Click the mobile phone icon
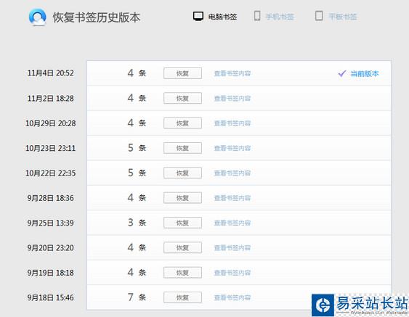This screenshot has height=317, width=409. point(257,16)
